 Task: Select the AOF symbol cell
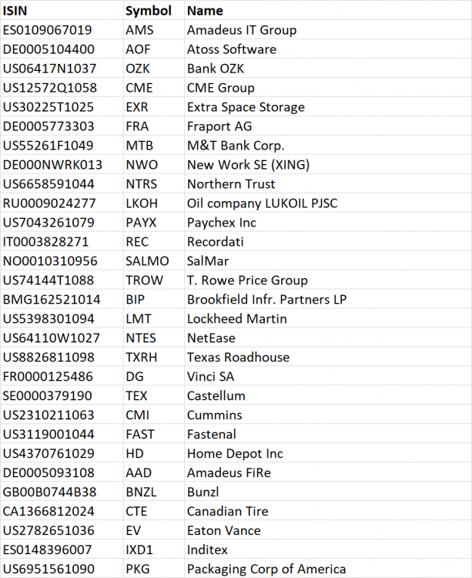click(136, 49)
